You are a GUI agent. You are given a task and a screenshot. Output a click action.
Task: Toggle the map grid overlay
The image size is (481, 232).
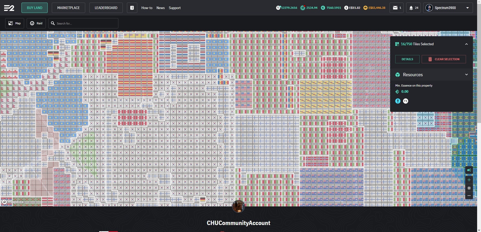coord(469,188)
